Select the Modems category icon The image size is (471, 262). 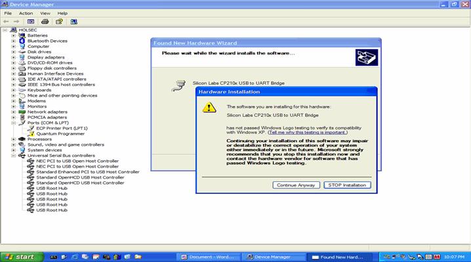click(x=22, y=101)
